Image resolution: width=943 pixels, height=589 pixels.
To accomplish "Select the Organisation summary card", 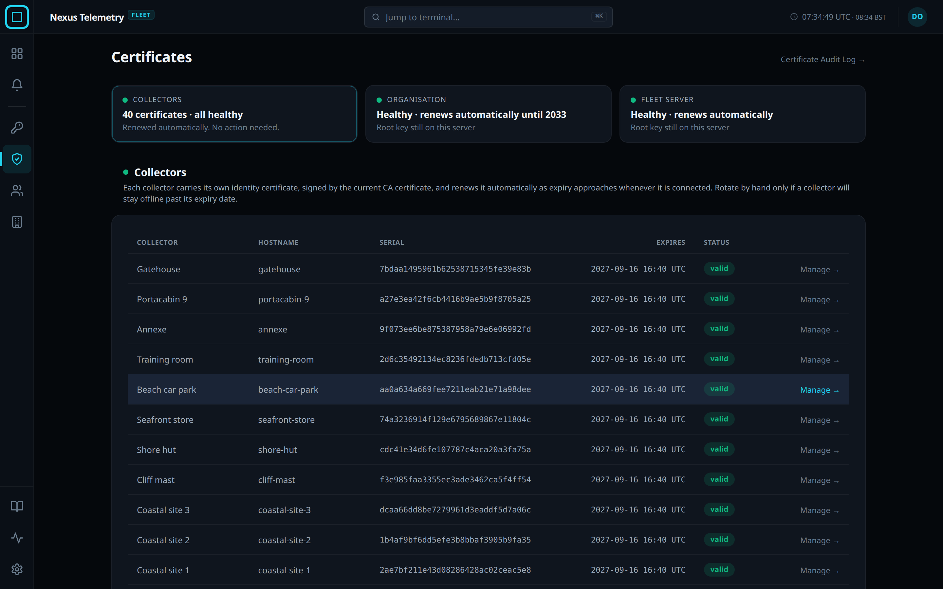I will click(x=488, y=114).
